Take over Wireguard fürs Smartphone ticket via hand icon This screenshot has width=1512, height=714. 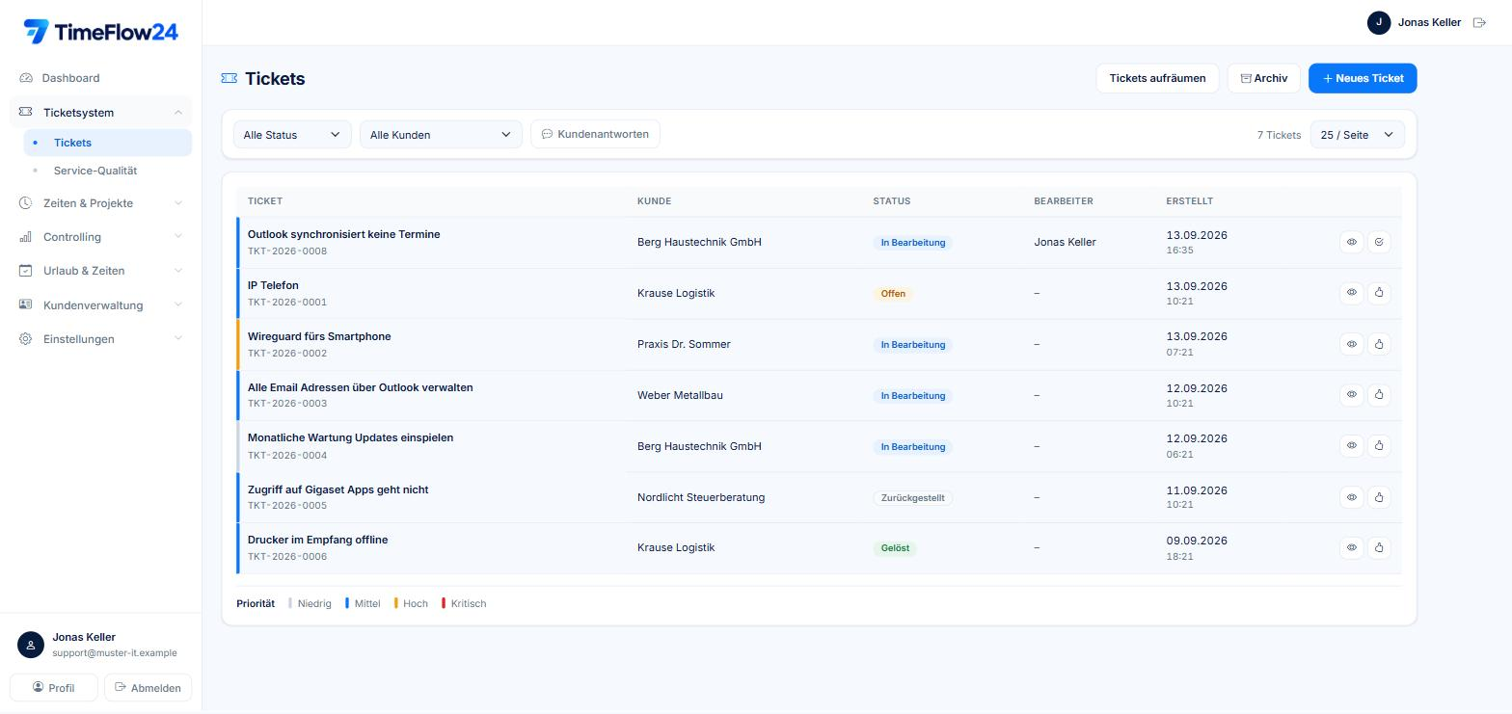click(x=1379, y=344)
